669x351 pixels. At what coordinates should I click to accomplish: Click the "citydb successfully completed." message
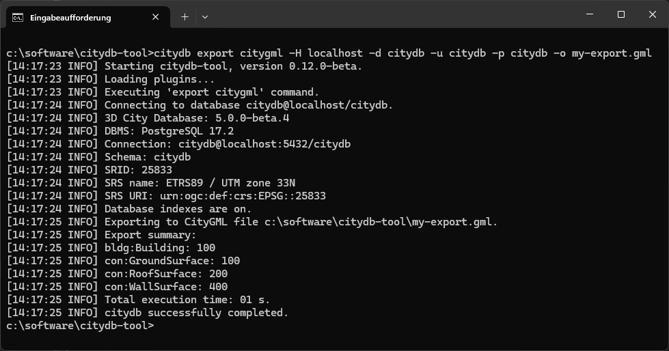point(196,313)
